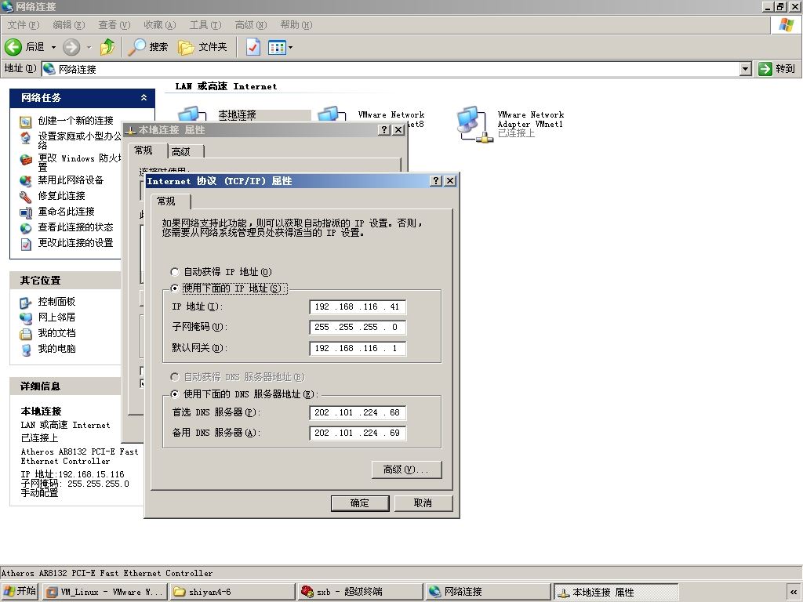
Task: Select the 本地连接 connection label
Action: click(x=237, y=114)
